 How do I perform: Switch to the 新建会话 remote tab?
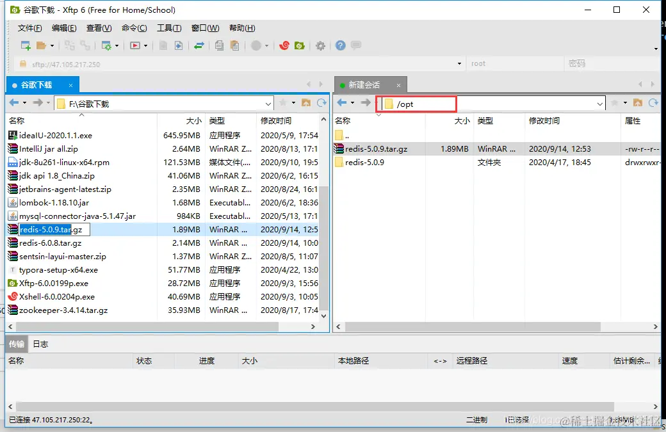point(364,85)
